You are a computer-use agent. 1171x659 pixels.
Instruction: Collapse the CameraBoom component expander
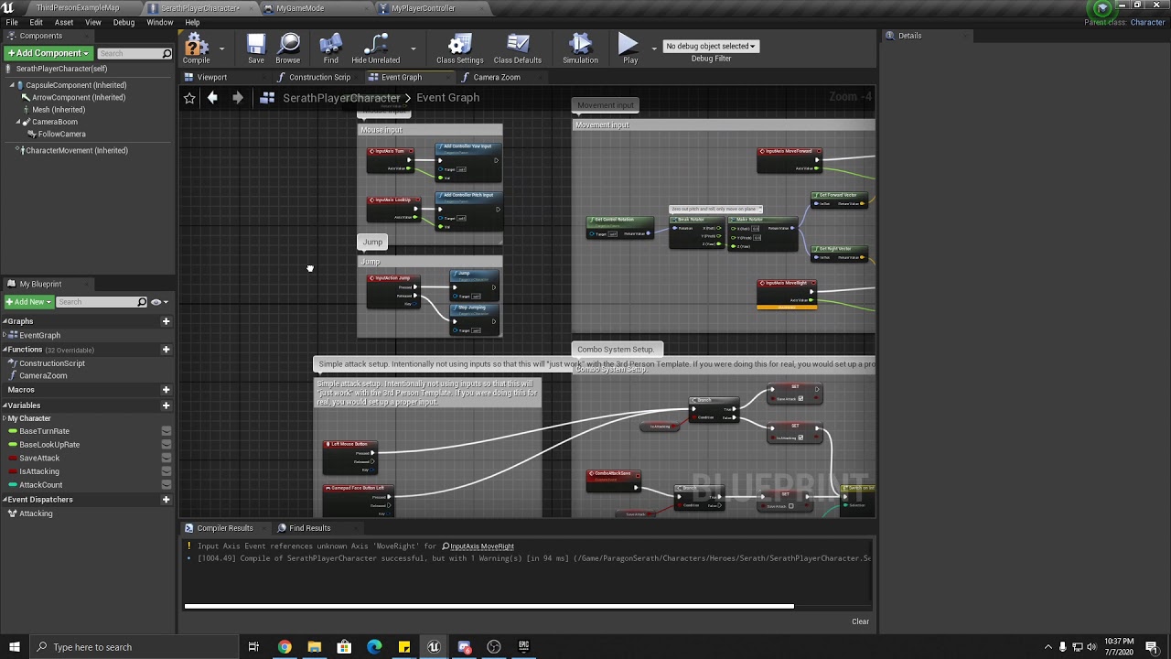18,122
